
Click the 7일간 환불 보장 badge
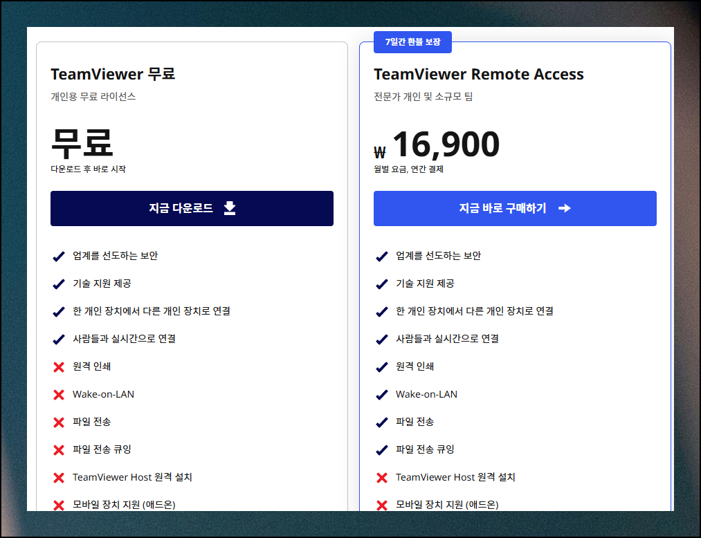(412, 42)
